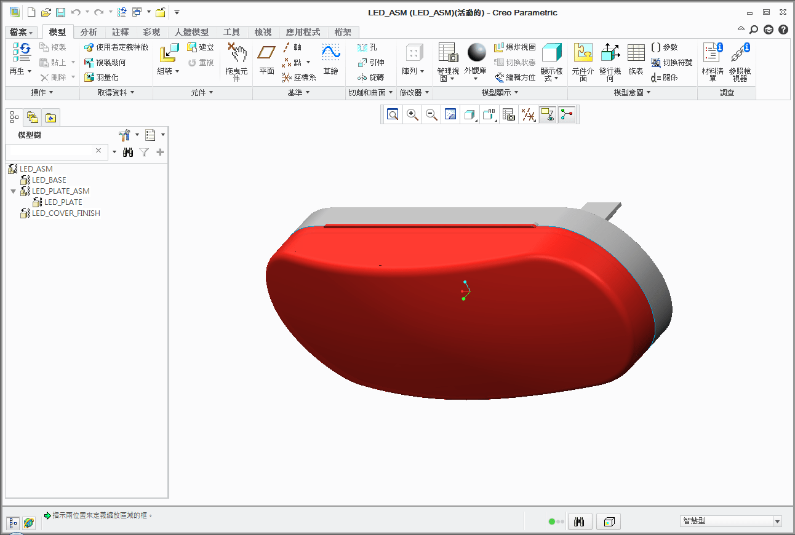
Task: Click the 關係 (Relations) button
Action: pyautogui.click(x=665, y=77)
